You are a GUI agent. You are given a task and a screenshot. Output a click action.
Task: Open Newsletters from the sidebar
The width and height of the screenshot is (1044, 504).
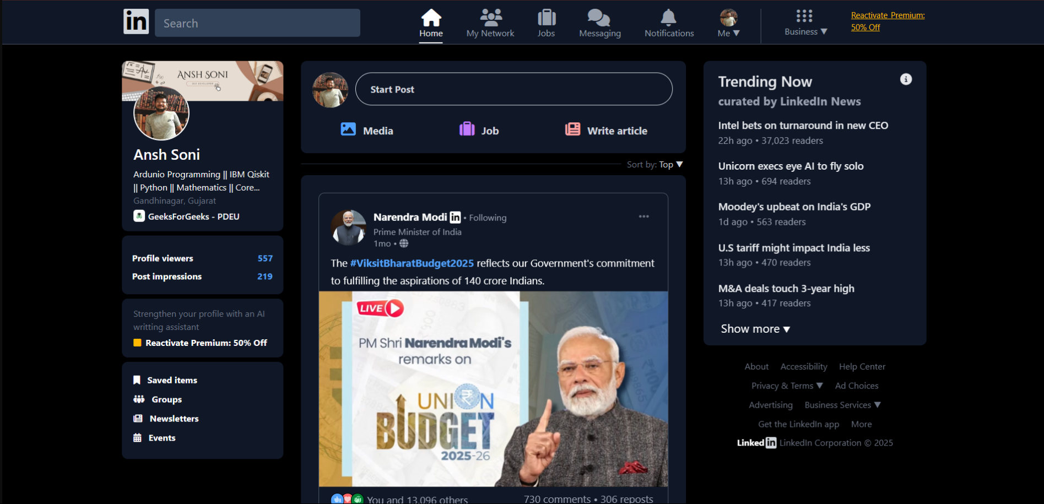tap(174, 419)
